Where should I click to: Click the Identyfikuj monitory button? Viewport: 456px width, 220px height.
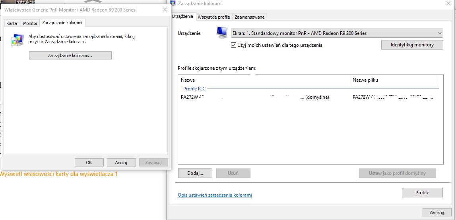[x=412, y=45]
